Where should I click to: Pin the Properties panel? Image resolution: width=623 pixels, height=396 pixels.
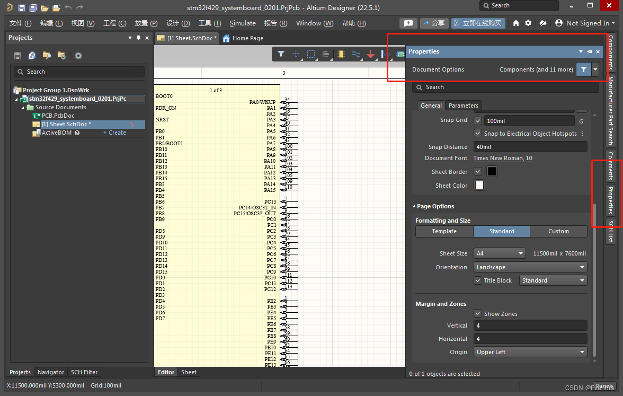click(x=590, y=52)
